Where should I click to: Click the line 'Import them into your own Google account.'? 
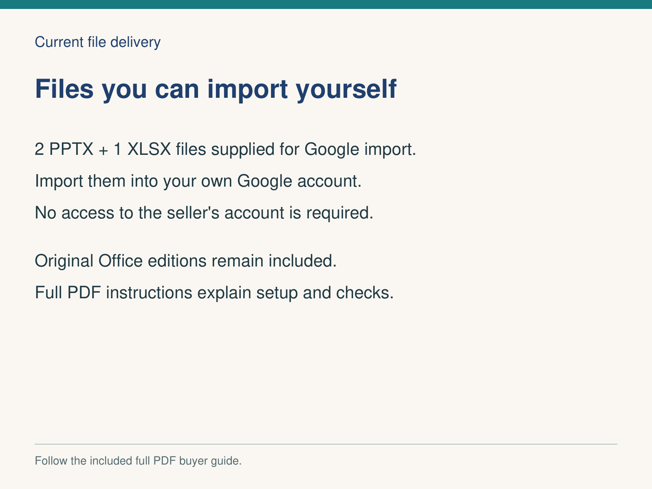point(198,181)
